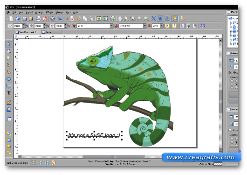
Task: Open the Bold Italic font style dropdown
Action: (144, 26)
